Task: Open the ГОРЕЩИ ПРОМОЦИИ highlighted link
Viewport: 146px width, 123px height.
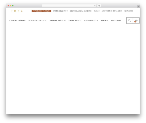Action: point(41,11)
